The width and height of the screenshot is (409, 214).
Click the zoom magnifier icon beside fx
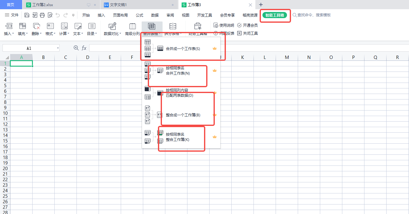coord(76,48)
